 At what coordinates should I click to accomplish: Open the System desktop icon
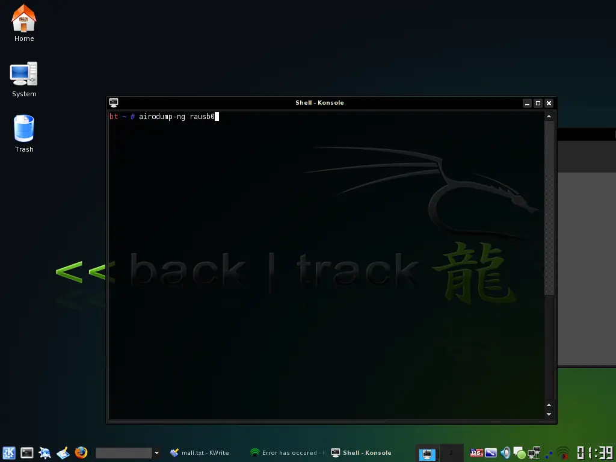(24, 79)
